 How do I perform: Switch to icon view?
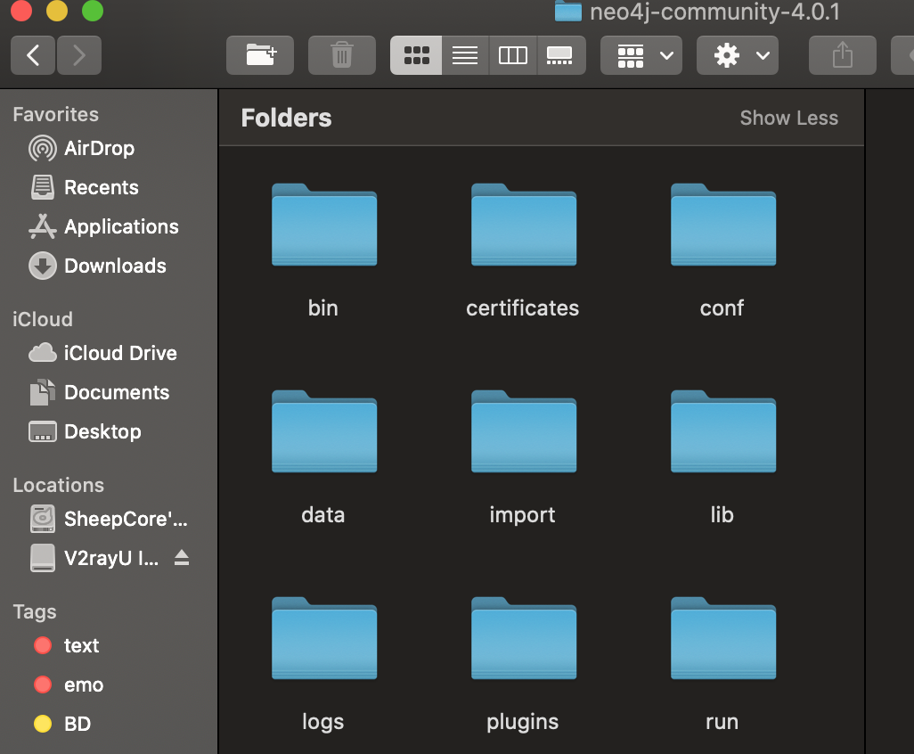[x=416, y=55]
